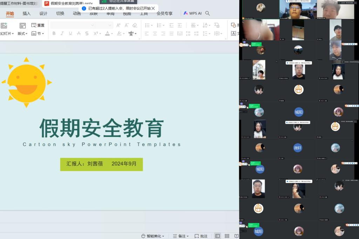Click the clear formatting eraser icon
The image size is (359, 239).
click(x=135, y=25)
